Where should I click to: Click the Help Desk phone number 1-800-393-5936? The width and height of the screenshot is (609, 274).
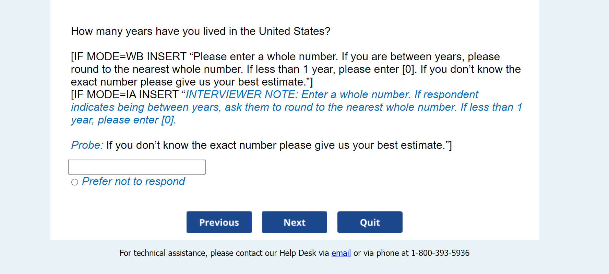440,253
